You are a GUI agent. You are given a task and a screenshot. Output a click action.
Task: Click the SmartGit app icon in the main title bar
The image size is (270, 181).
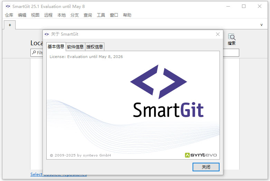(8, 6)
